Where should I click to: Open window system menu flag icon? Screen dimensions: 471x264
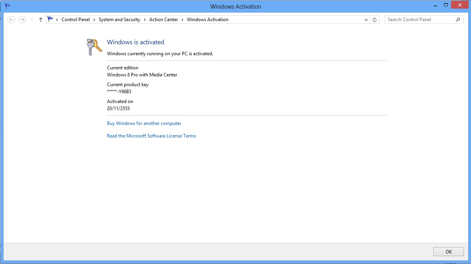point(7,6)
